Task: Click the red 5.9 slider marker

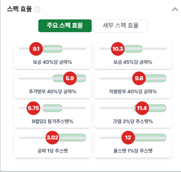Action: coord(70,78)
